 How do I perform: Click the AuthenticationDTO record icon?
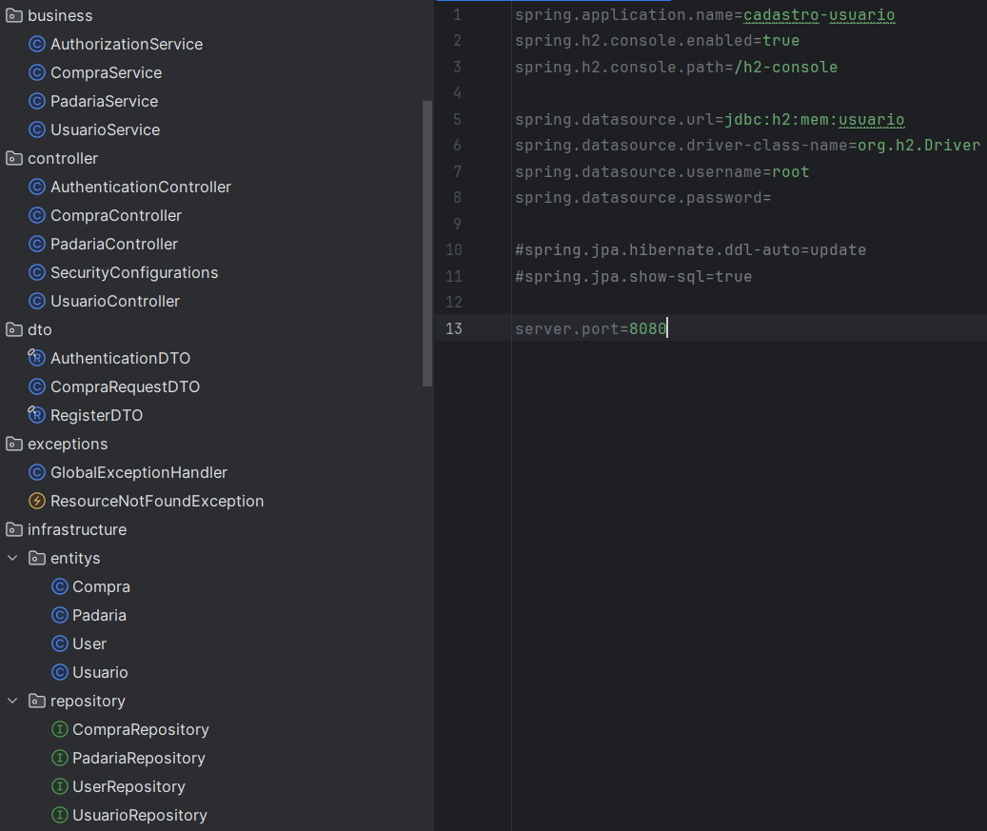tap(37, 358)
